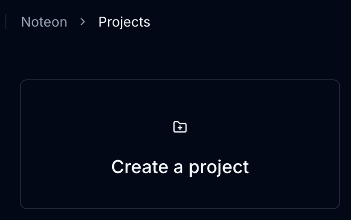The height and width of the screenshot is (220, 351).
Task: Click the vertical divider left of Noteon
Action: [x=6, y=22]
